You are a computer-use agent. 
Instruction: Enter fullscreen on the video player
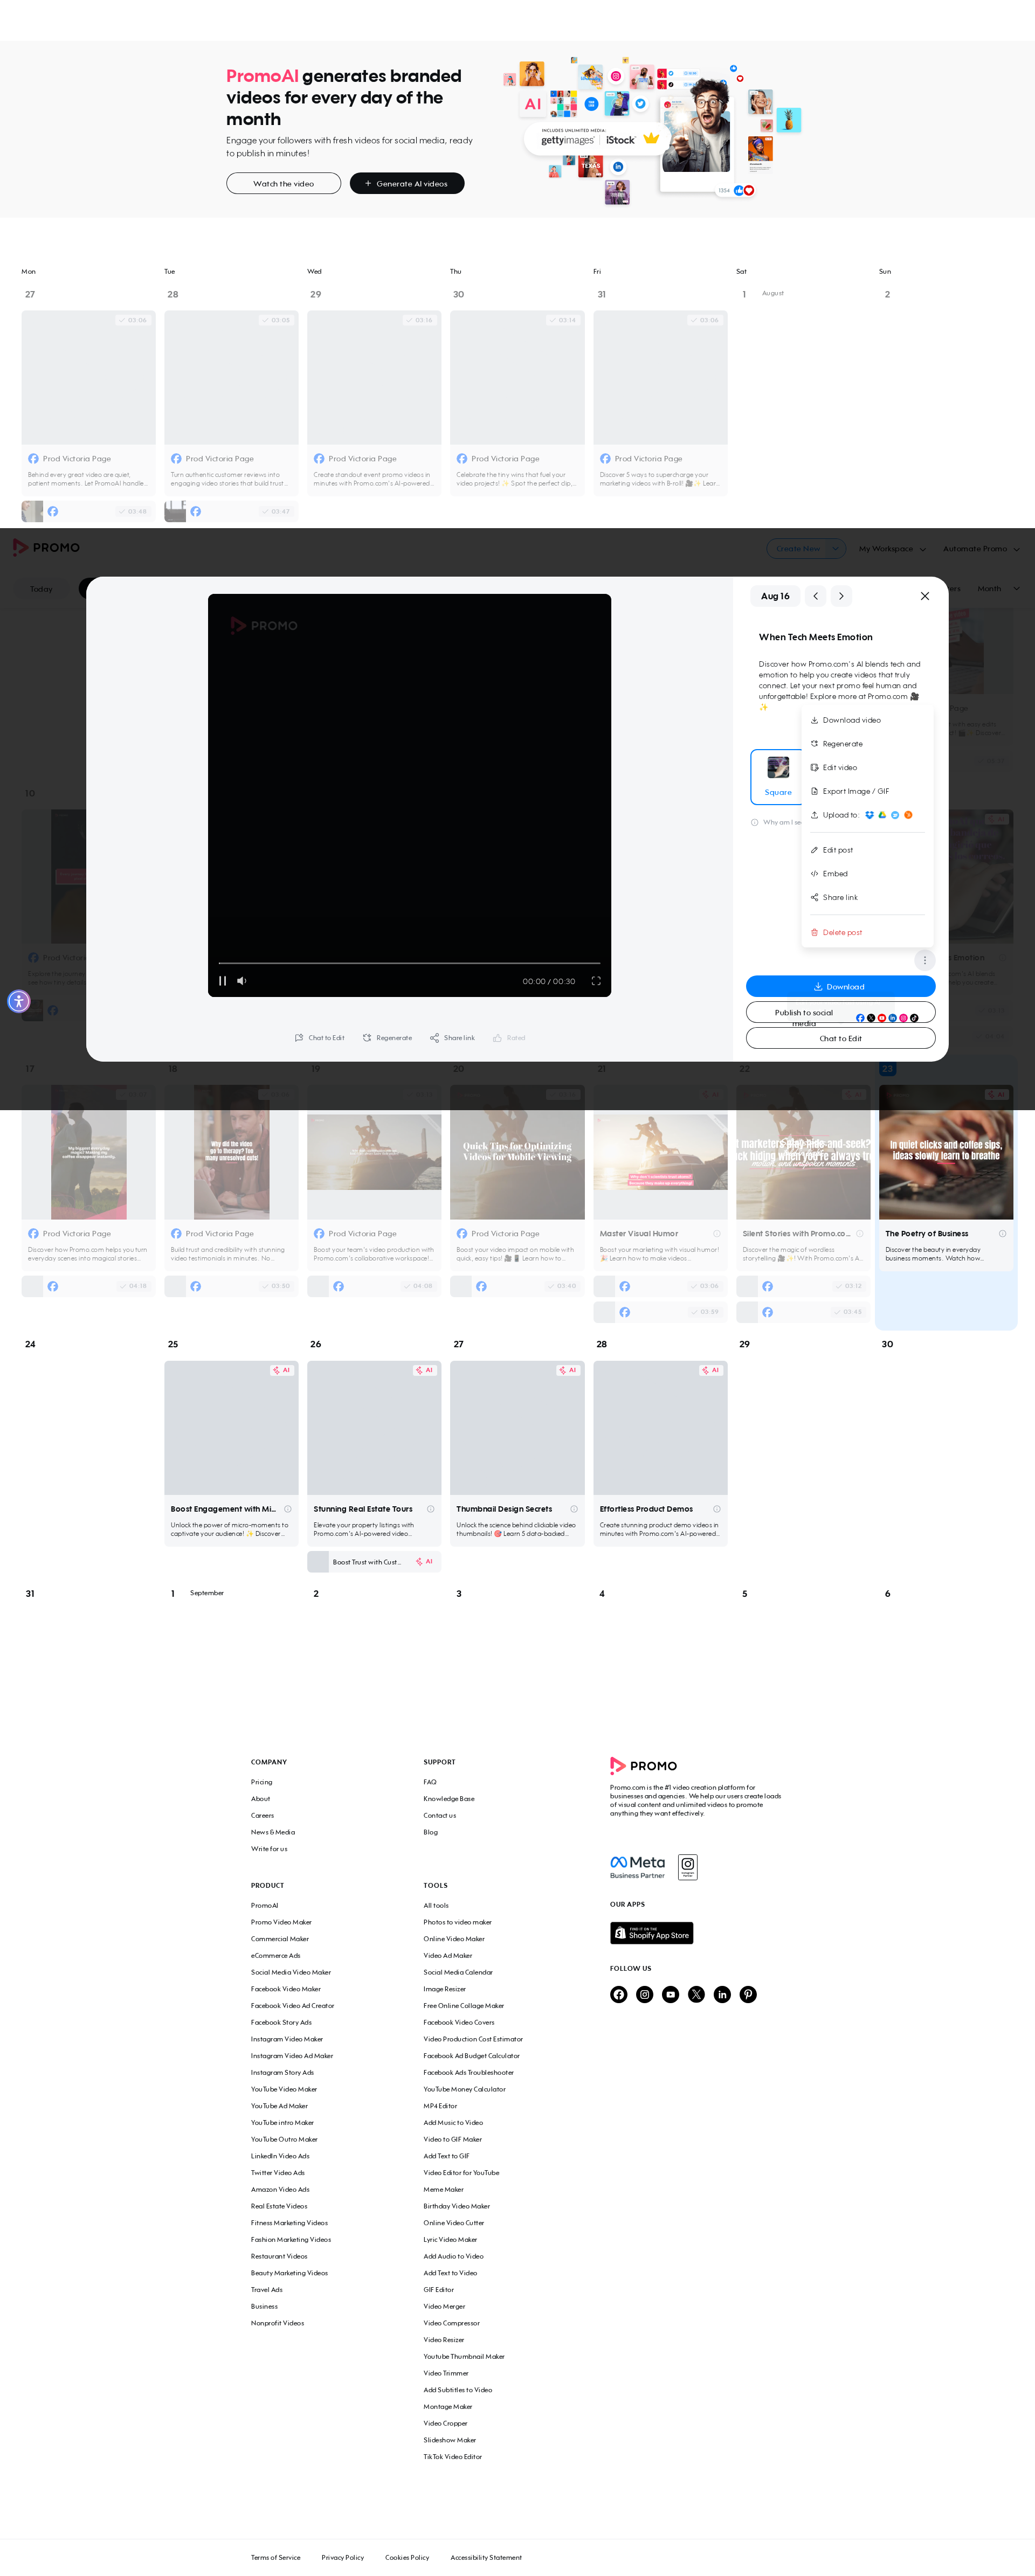point(596,981)
